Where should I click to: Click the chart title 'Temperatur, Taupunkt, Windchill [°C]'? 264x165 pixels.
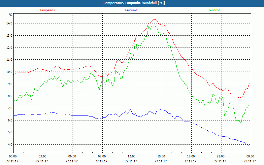point(134,3)
